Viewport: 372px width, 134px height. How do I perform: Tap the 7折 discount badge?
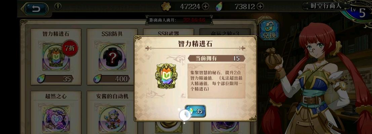click(x=70, y=48)
